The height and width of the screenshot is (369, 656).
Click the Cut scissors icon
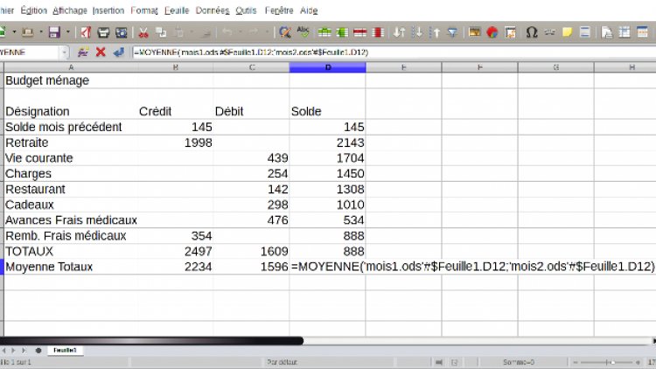143,32
